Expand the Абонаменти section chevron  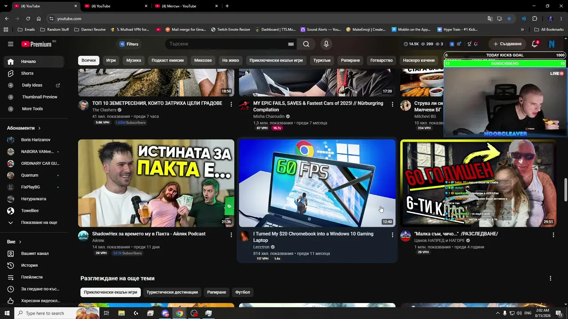pos(39,128)
